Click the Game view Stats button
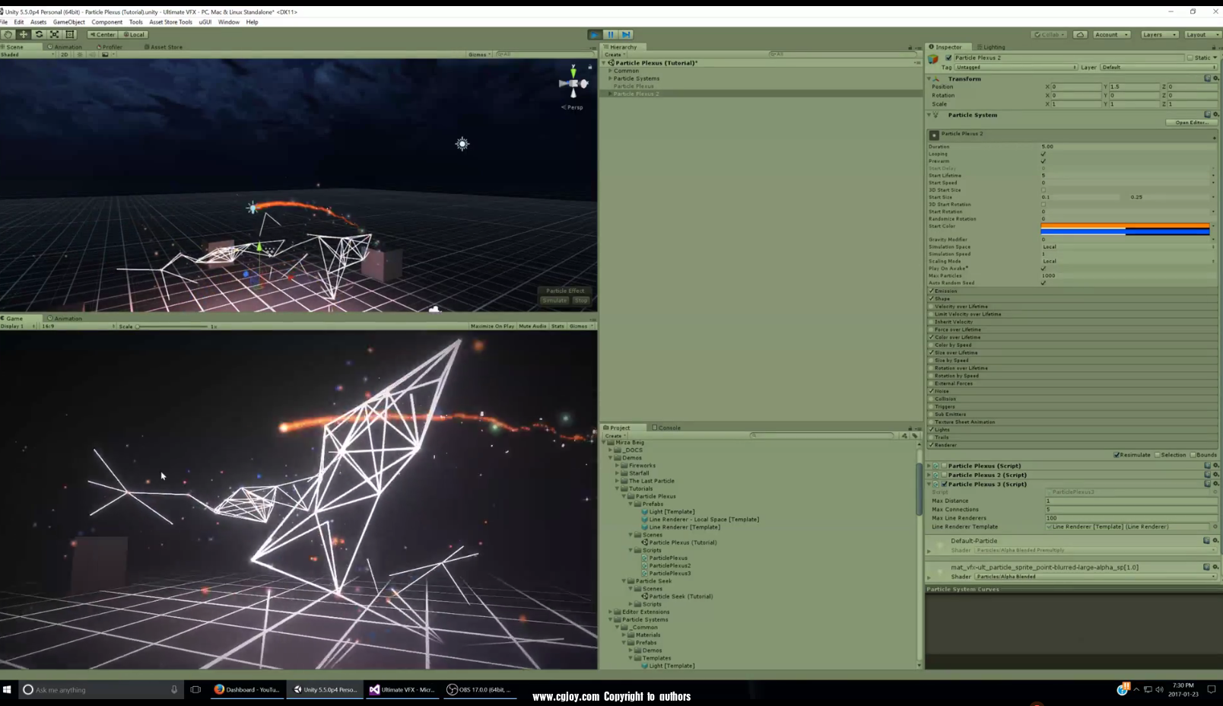 tap(557, 326)
